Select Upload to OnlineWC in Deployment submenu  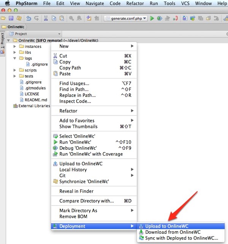pyautogui.click(x=181, y=226)
